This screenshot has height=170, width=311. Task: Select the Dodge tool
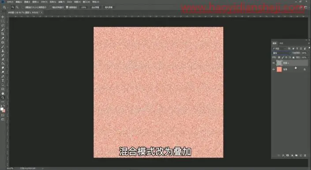(3, 72)
